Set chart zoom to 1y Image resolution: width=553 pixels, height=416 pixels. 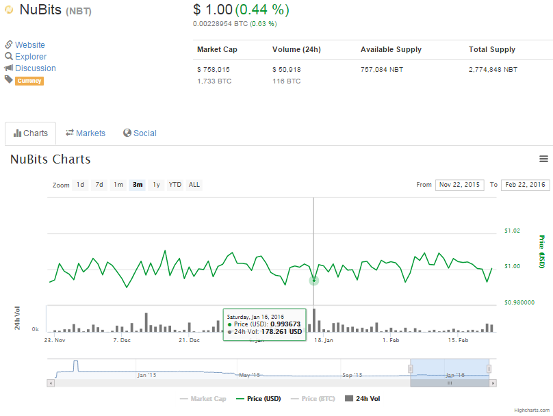[157, 185]
